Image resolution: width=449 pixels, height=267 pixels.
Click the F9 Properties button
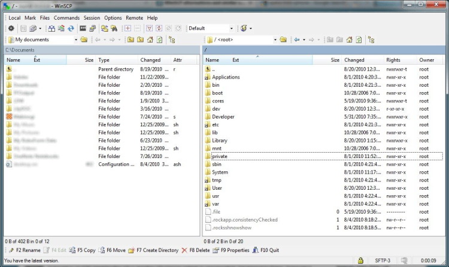pyautogui.click(x=231, y=250)
